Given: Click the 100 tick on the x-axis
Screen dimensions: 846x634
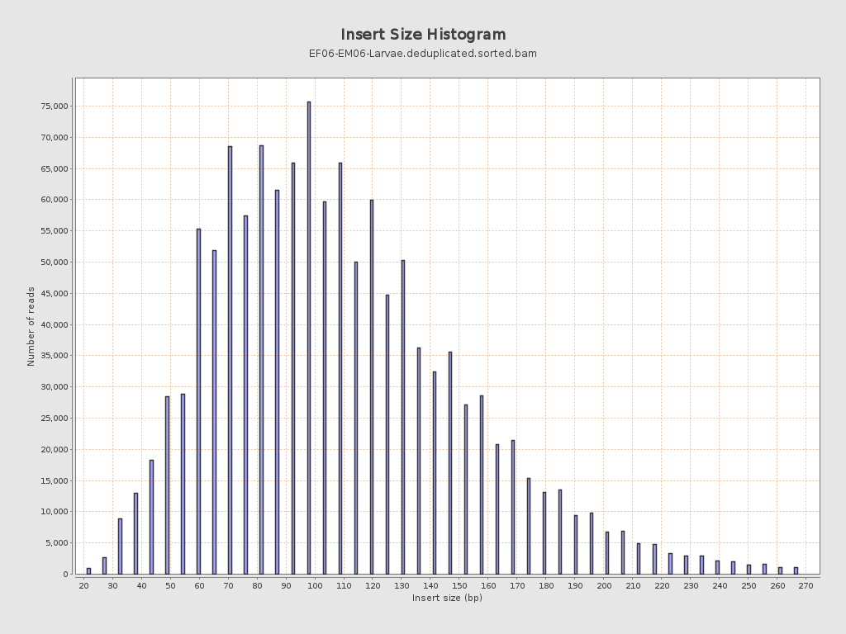Looking at the screenshot, I should coord(315,586).
